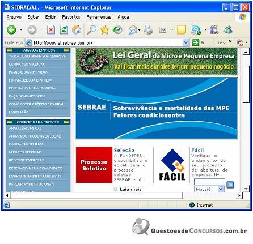Screen dimensions: 253x244
Task: Stop loading with the red X icon
Action: pos(51,30)
